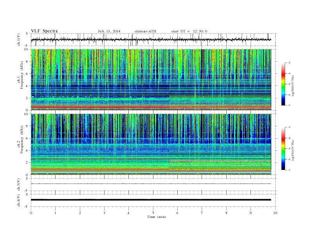Click the 'station=ATH' label
Viewport: 310px width, 239px height.
[145, 31]
